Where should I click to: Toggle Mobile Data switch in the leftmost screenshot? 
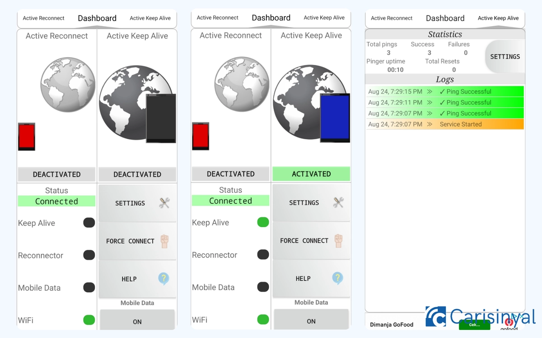(x=89, y=288)
